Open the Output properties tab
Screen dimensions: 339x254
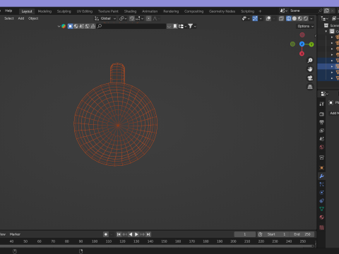tap(321, 122)
